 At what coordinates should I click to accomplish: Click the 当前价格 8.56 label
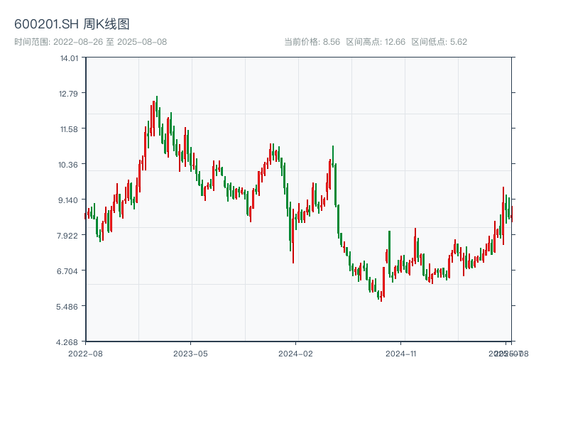[x=312, y=42]
